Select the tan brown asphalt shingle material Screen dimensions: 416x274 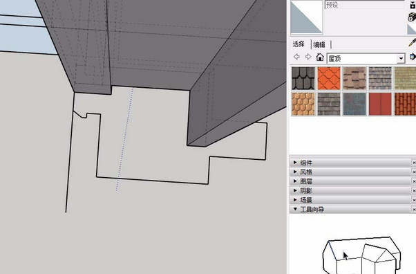354,78
